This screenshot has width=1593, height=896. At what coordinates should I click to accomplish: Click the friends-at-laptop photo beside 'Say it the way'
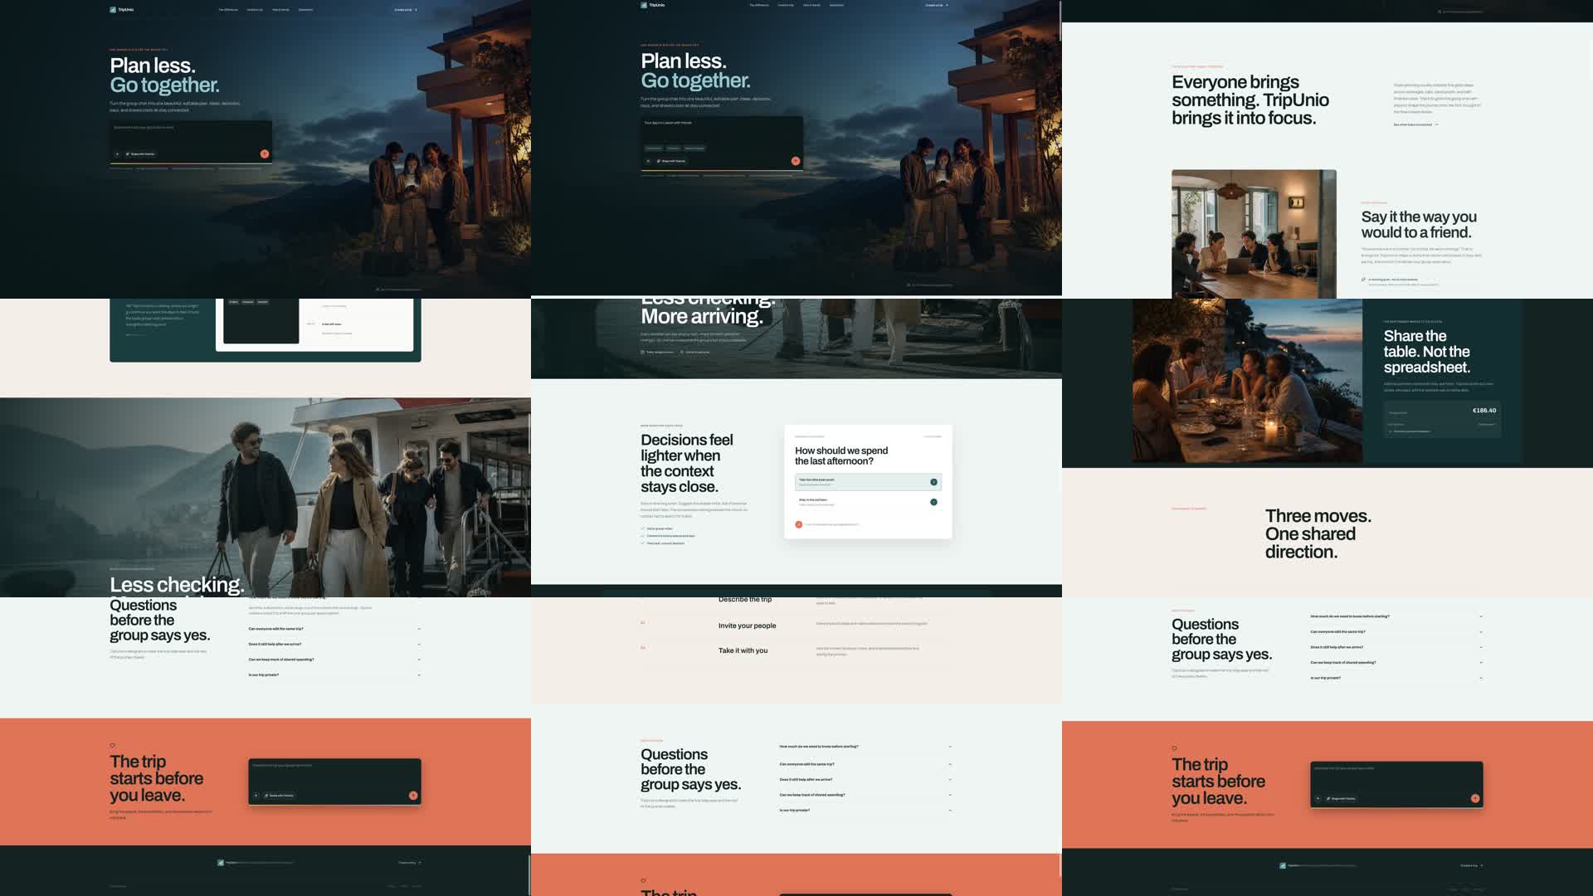click(x=1254, y=234)
